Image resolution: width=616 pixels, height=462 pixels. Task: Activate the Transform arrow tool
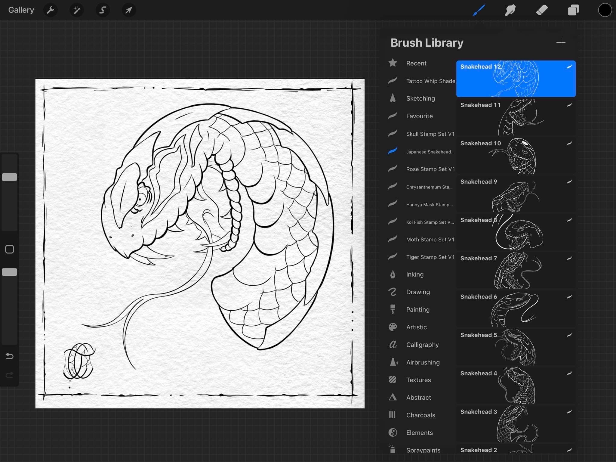[x=129, y=10]
